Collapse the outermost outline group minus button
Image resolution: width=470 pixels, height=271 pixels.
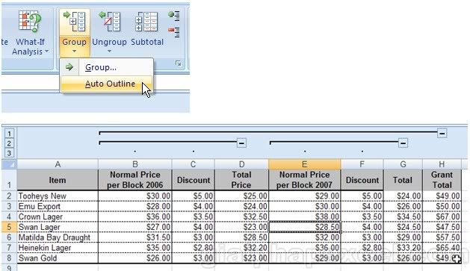tap(442, 133)
